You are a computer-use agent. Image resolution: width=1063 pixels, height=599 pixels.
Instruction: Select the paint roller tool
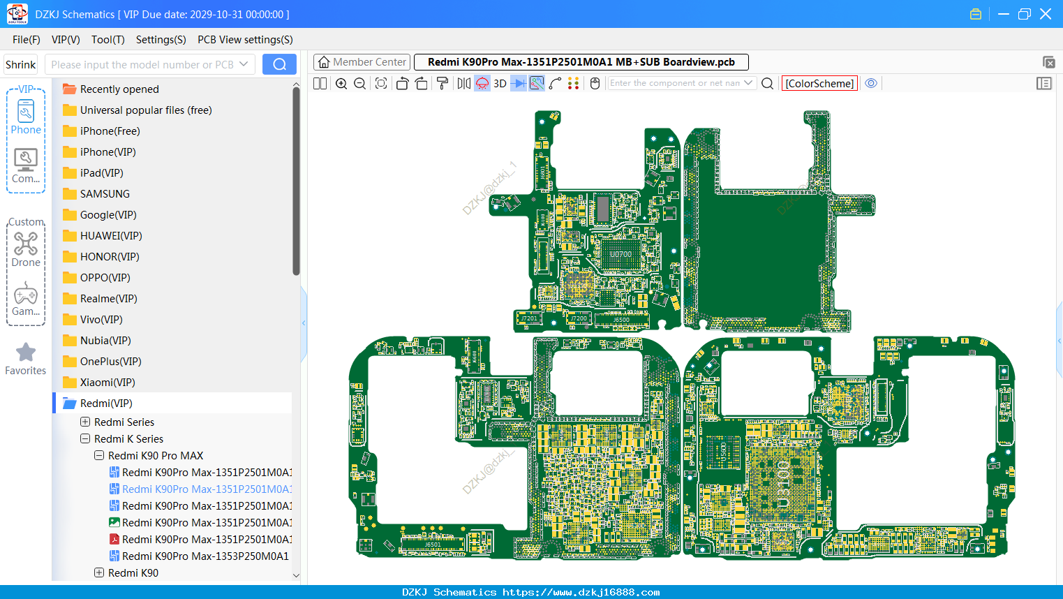click(x=443, y=83)
